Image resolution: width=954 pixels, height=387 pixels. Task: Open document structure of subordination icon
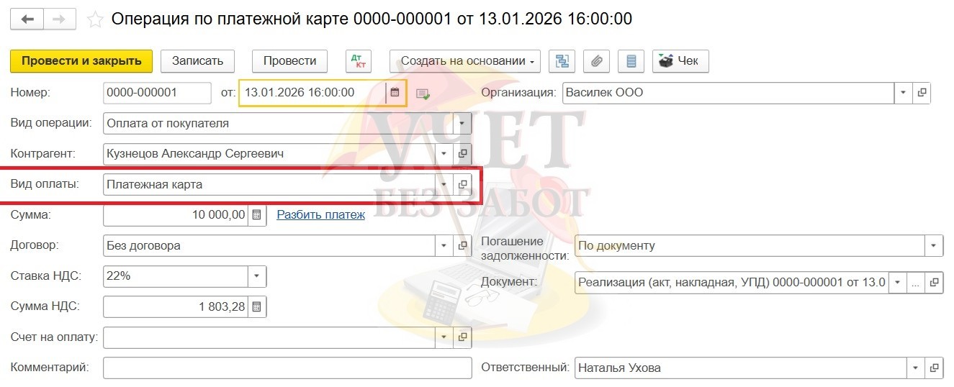click(562, 61)
